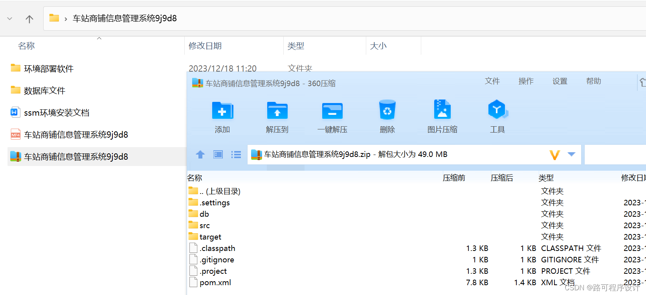Open the 操作 menu in 360压缩
The height and width of the screenshot is (295, 646).
(x=526, y=81)
